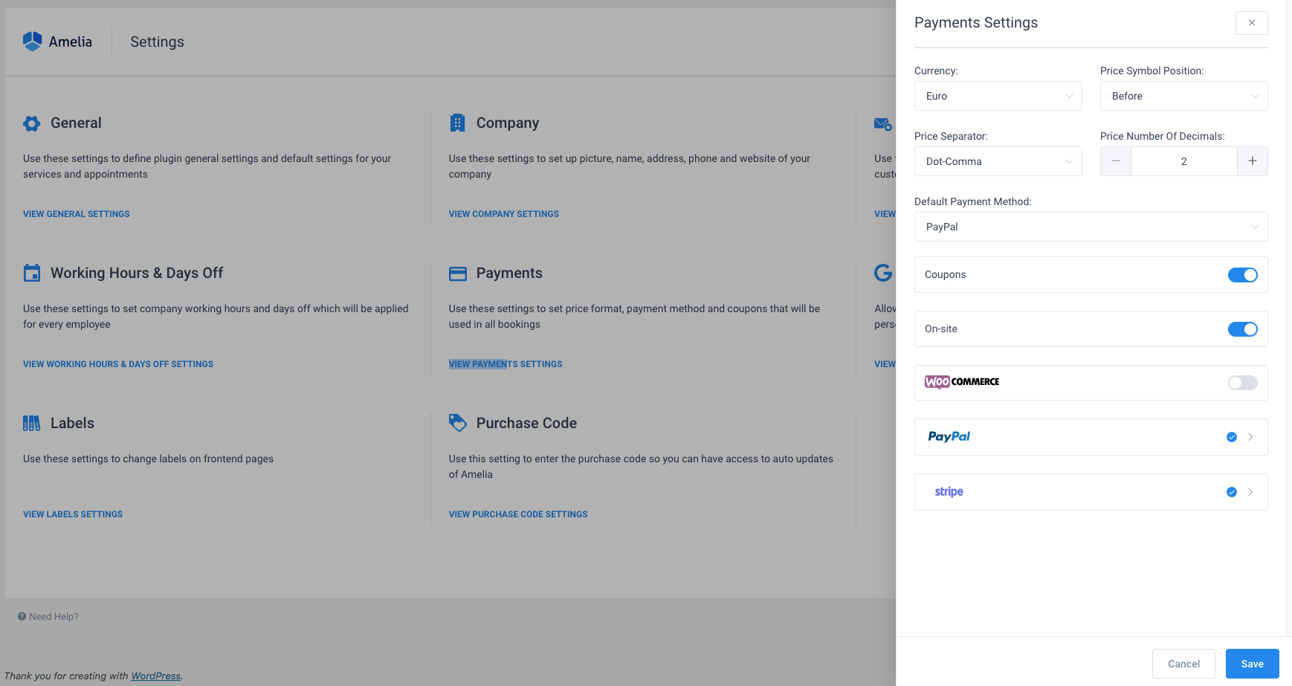
Task: Click the On-site label text
Action: pyautogui.click(x=940, y=329)
